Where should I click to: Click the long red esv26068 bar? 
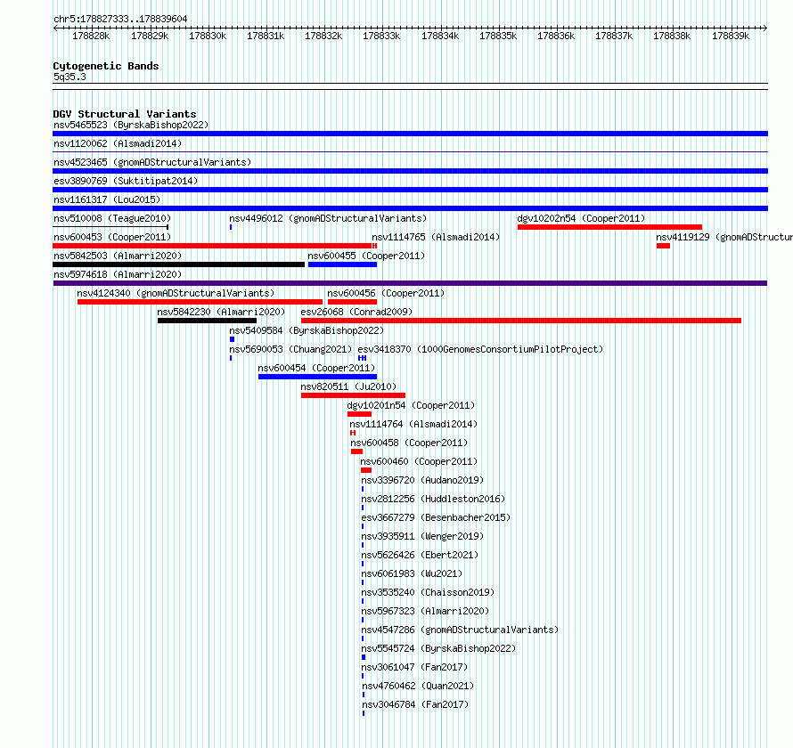[521, 321]
